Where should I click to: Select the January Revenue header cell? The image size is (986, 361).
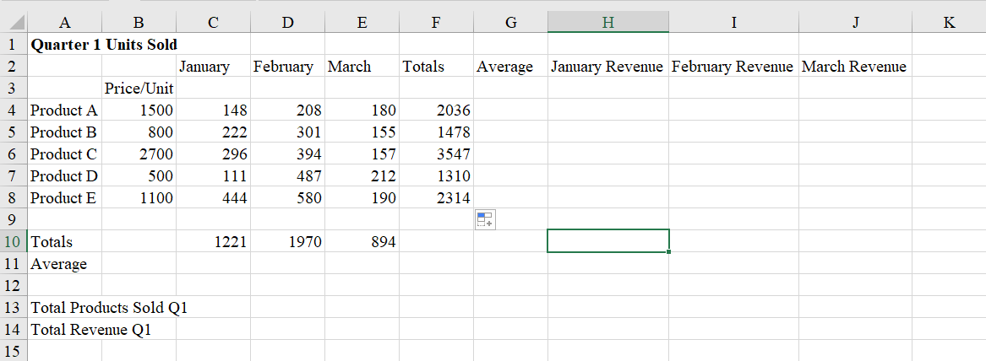(607, 66)
